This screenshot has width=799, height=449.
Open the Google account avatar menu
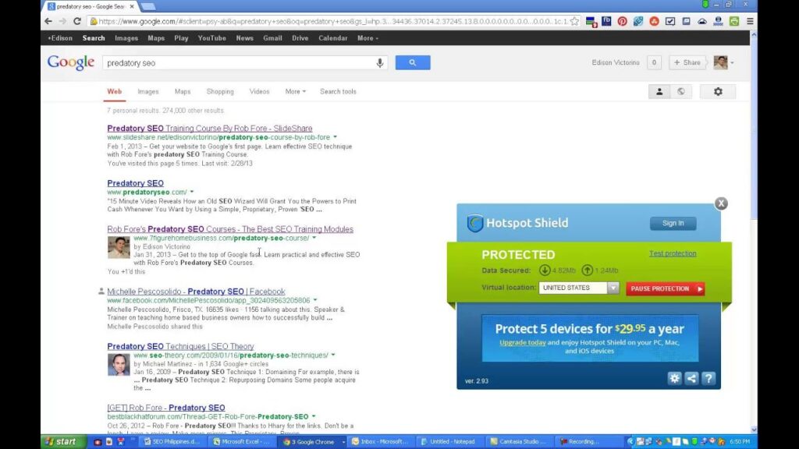(723, 62)
